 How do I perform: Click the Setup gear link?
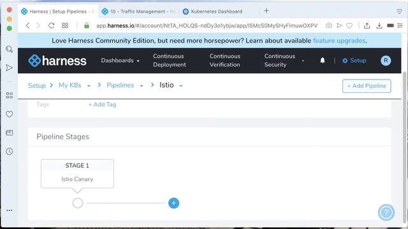[354, 60]
